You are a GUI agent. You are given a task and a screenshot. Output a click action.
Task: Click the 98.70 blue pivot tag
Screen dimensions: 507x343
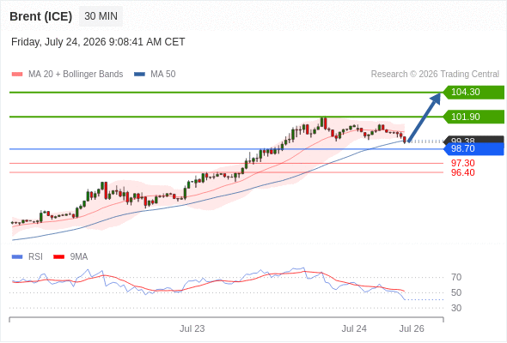pyautogui.click(x=473, y=148)
